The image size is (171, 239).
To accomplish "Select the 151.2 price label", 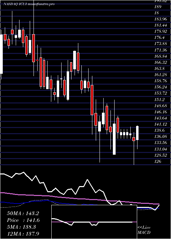I will (x=159, y=99).
